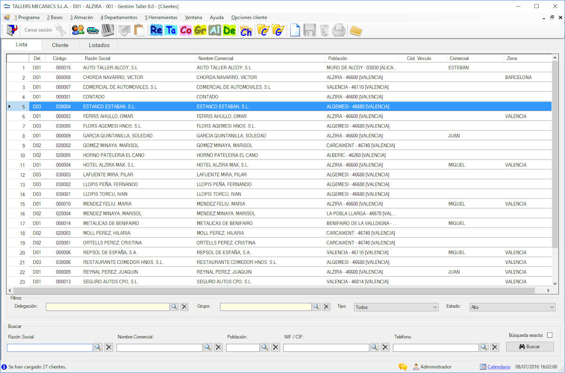Click the blue Re toolbar icon
This screenshot has height=373, width=565.
[x=156, y=30]
